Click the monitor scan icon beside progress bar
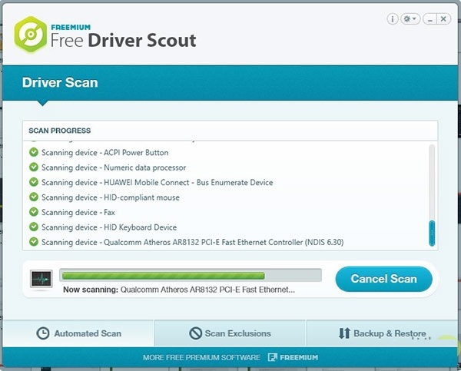The image size is (461, 371). pos(41,279)
